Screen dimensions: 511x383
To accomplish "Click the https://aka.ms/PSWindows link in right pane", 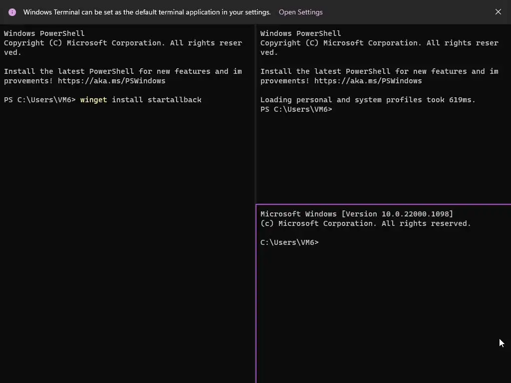I will [x=368, y=81].
